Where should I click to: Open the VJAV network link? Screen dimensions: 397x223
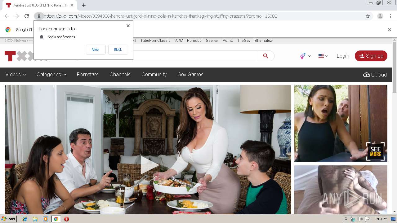(x=179, y=41)
